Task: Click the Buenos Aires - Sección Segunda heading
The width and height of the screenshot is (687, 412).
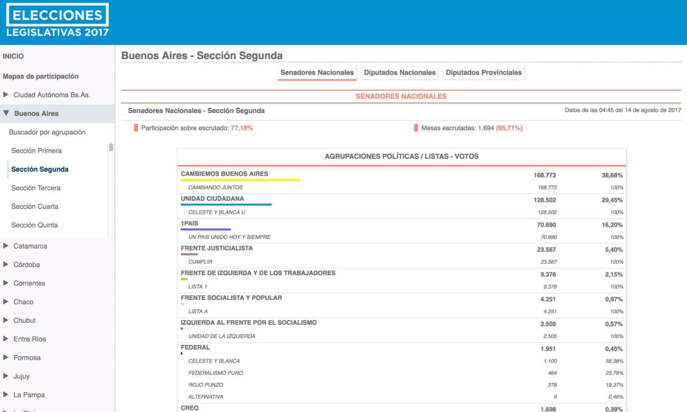Action: coord(202,56)
